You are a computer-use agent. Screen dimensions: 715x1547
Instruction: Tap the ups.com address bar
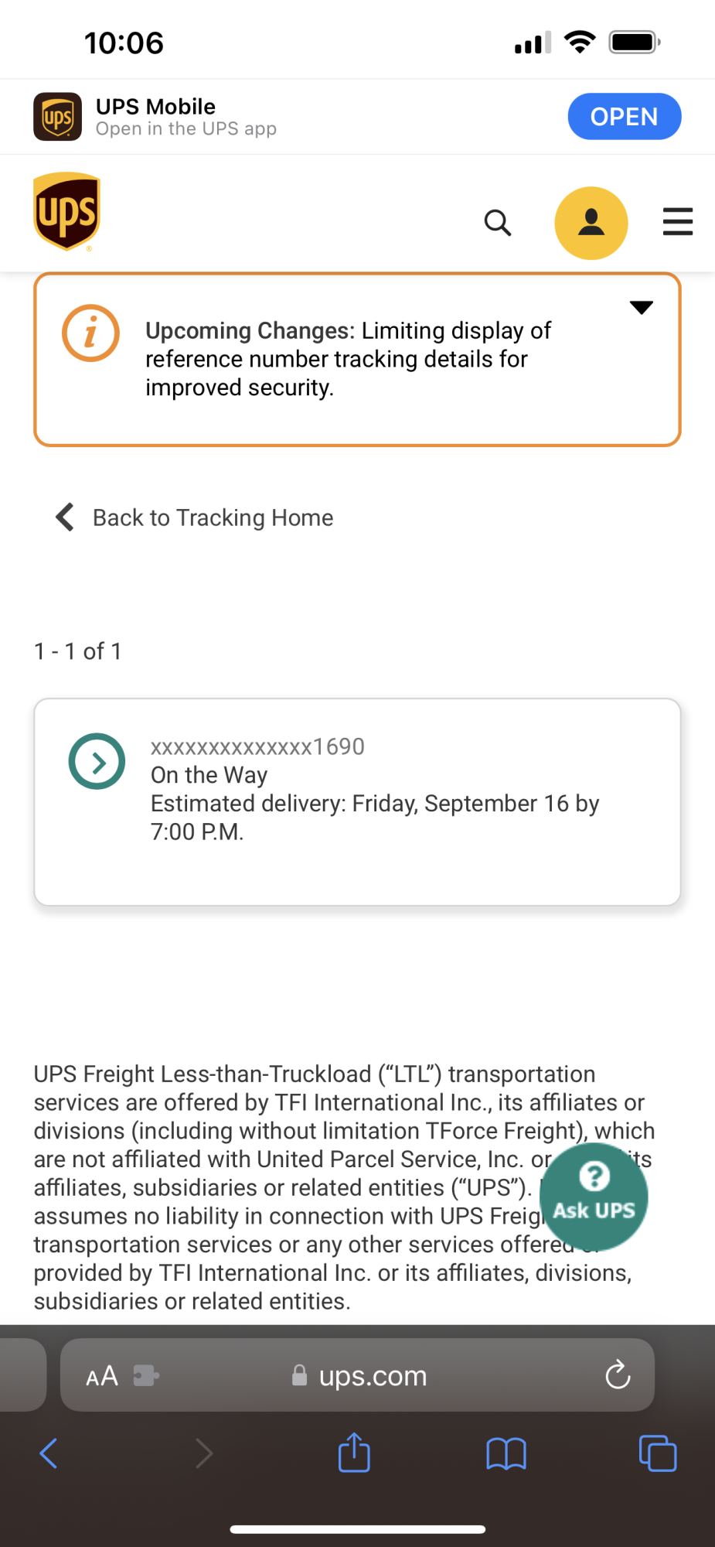pyautogui.click(x=358, y=1375)
